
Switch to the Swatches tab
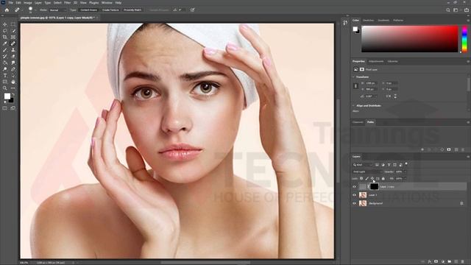point(368,21)
